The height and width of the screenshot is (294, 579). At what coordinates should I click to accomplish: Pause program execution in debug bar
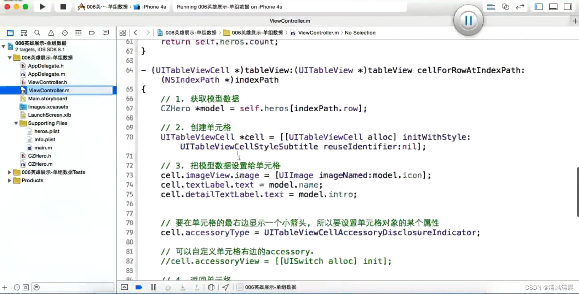tap(153, 287)
